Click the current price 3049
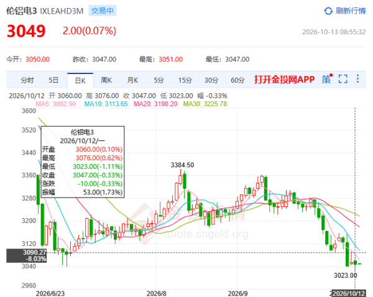The height and width of the screenshot is (297, 373). coord(26,31)
